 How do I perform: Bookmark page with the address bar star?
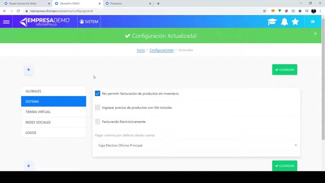[x=265, y=11]
